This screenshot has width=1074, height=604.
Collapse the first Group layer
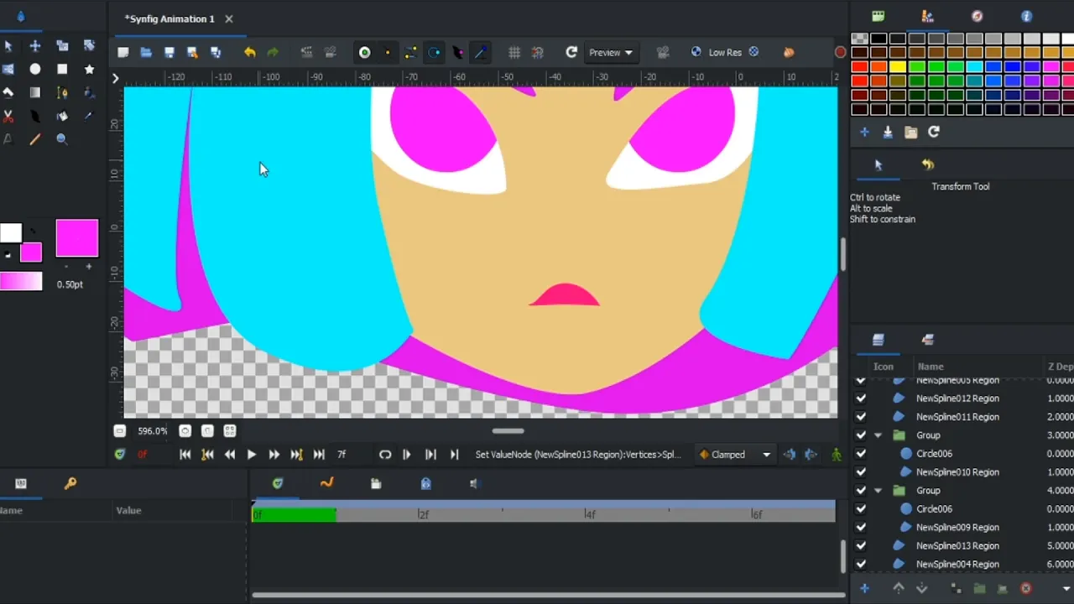click(x=878, y=435)
